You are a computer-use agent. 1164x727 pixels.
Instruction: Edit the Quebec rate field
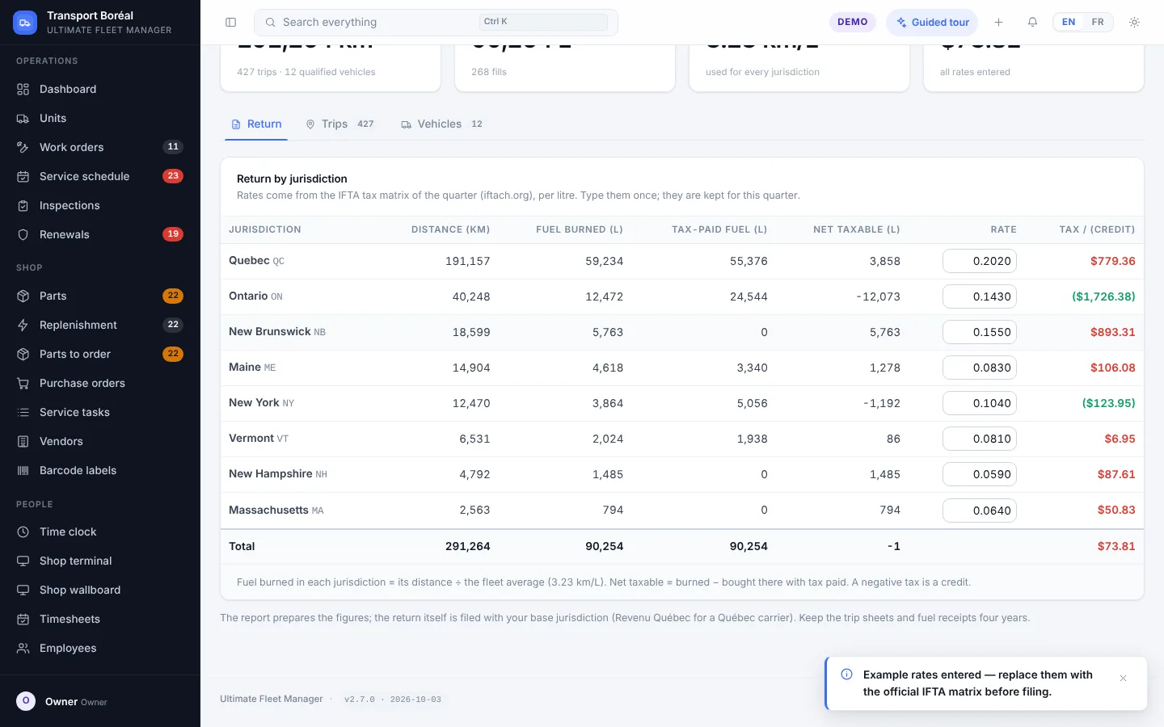[x=980, y=261]
